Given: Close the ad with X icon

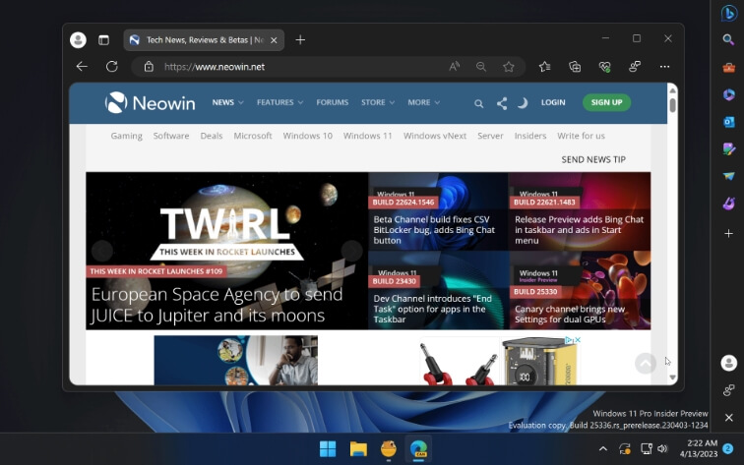Looking at the screenshot, I should pyautogui.click(x=578, y=340).
